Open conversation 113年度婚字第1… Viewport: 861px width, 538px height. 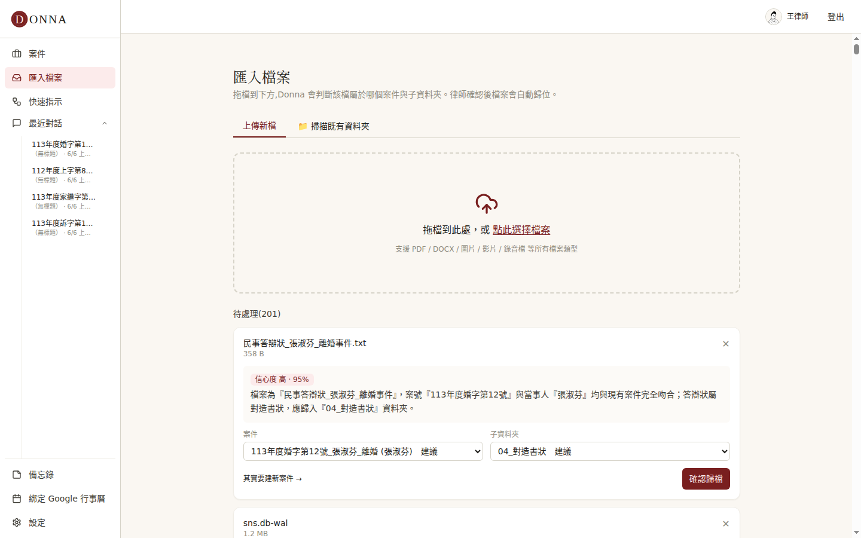62,148
